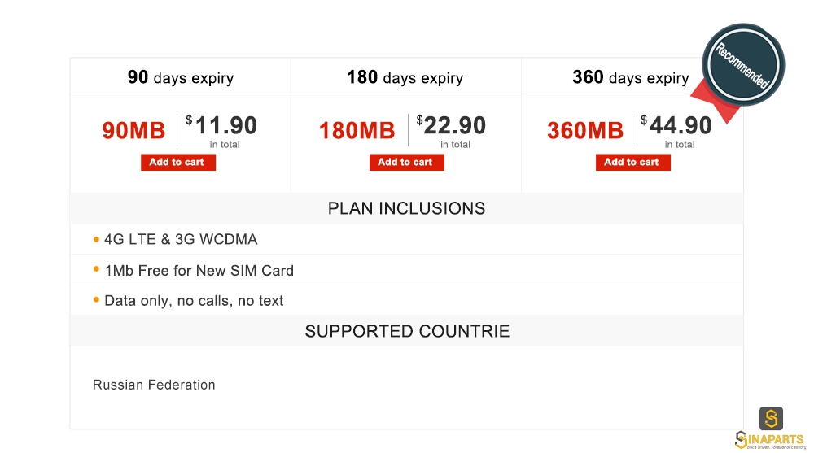The height and width of the screenshot is (453, 814).
Task: Add the 90MB plan to cart
Action: tap(178, 163)
